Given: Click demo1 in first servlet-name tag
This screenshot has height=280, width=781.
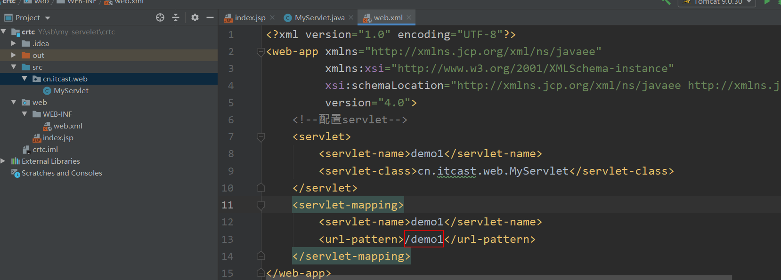Looking at the screenshot, I should pyautogui.click(x=427, y=153).
